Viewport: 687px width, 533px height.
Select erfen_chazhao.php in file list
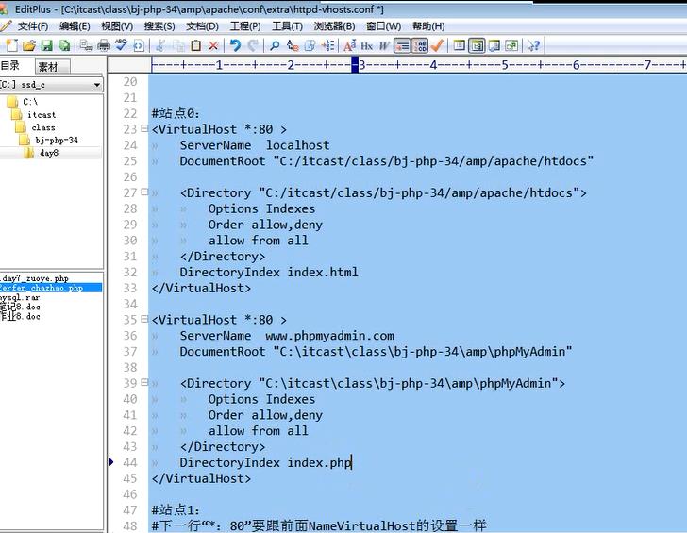pyautogui.click(x=42, y=288)
